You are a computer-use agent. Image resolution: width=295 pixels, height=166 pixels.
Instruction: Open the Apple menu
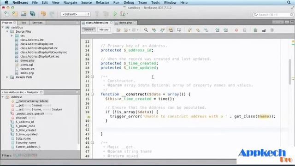point(6,2)
